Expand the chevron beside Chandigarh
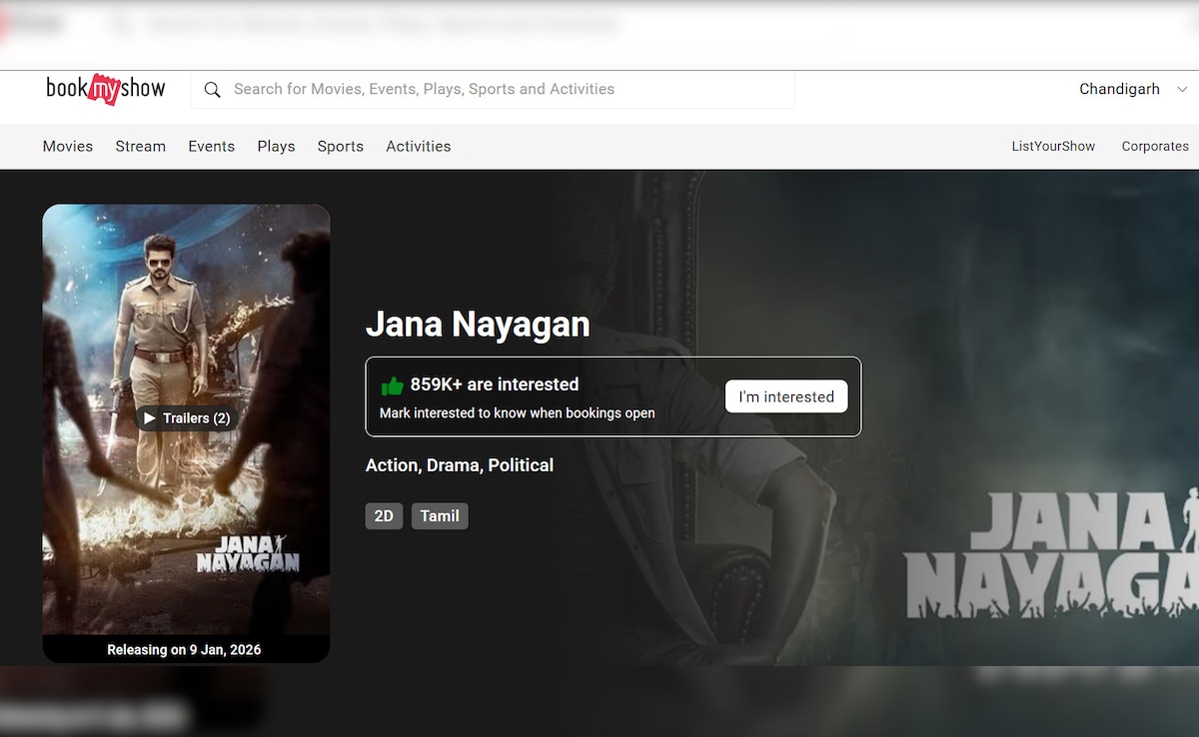The height and width of the screenshot is (737, 1199). (x=1182, y=90)
